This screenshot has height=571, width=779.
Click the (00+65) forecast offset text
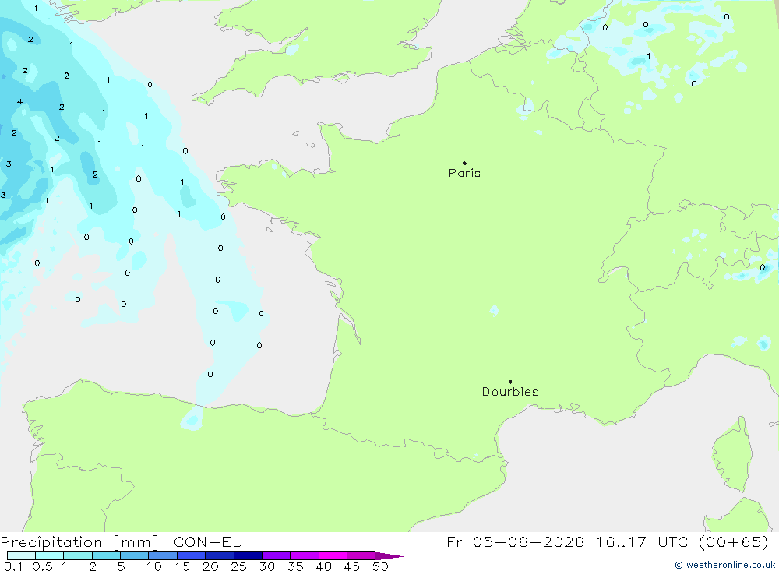[733, 541]
